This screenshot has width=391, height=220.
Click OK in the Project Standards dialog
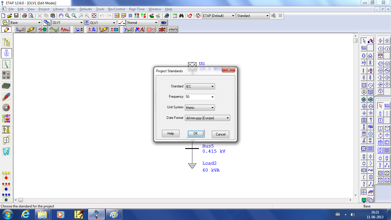tap(195, 133)
